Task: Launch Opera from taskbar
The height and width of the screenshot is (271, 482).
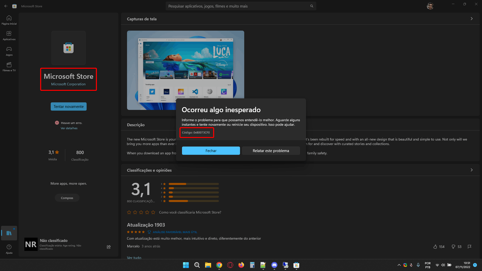Action: 230,265
